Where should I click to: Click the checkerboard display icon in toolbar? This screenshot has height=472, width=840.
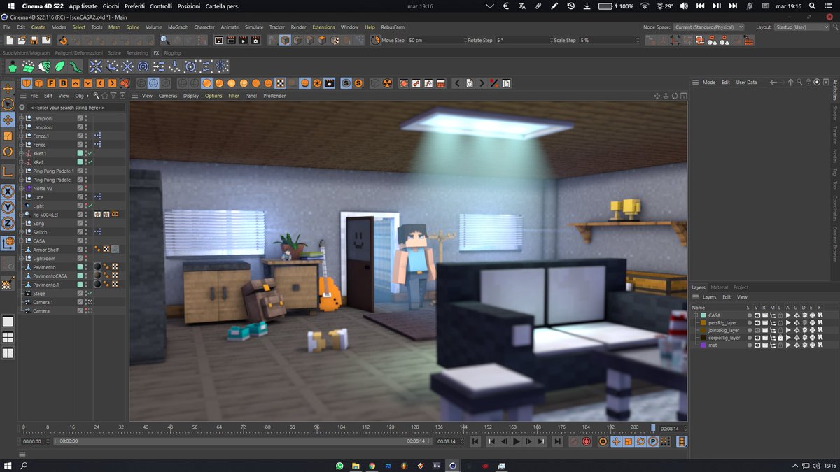click(x=280, y=83)
